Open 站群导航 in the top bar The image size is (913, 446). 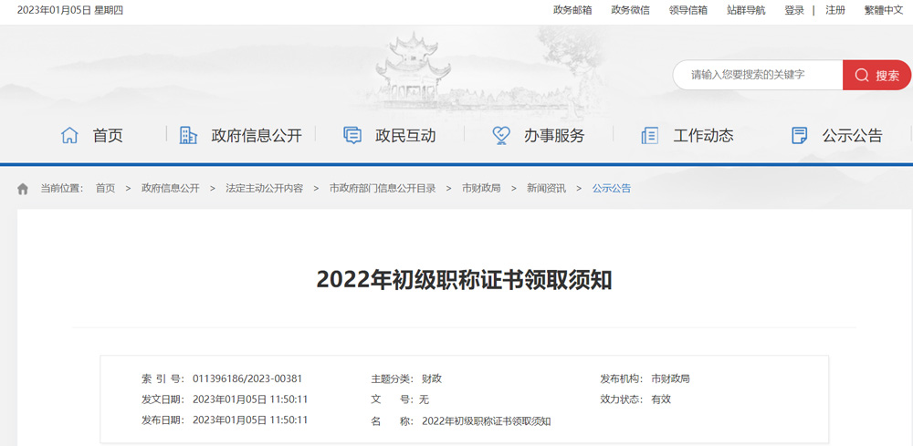(746, 10)
